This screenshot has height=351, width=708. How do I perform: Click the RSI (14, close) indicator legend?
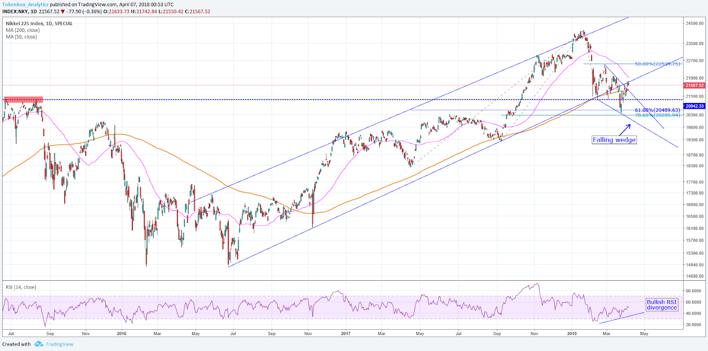pos(21,287)
